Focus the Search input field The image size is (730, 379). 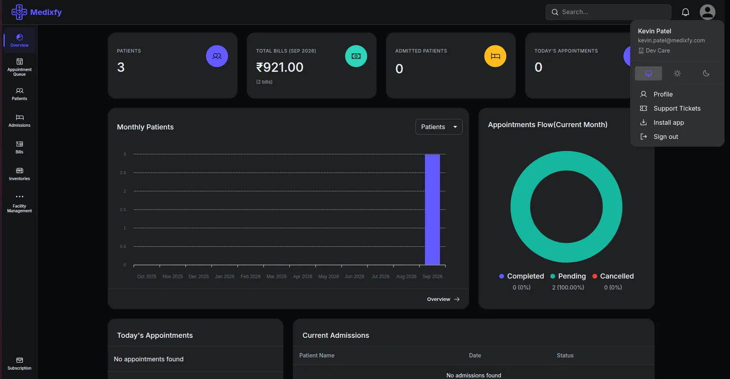click(608, 12)
